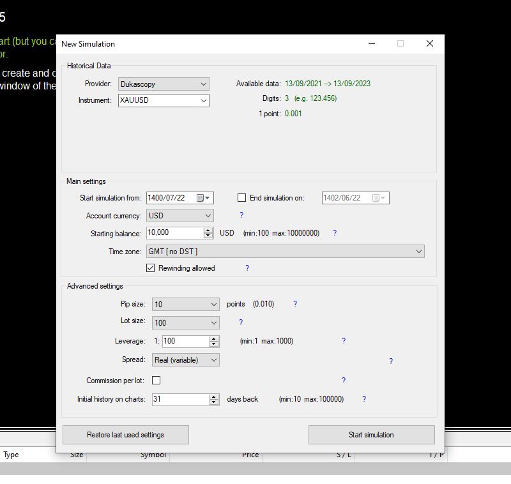Enable the End simulation on checkbox
The image size is (511, 484).
tap(242, 198)
